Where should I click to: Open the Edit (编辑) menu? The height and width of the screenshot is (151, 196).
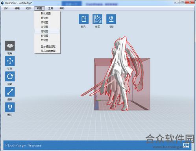(x=17, y=8)
